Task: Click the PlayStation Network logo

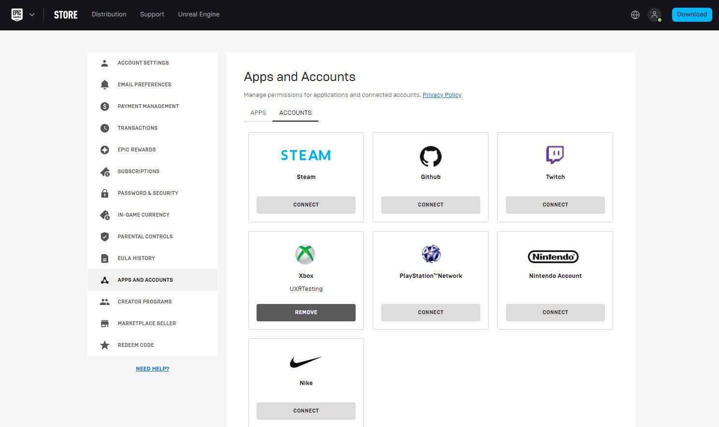Action: 431,254
